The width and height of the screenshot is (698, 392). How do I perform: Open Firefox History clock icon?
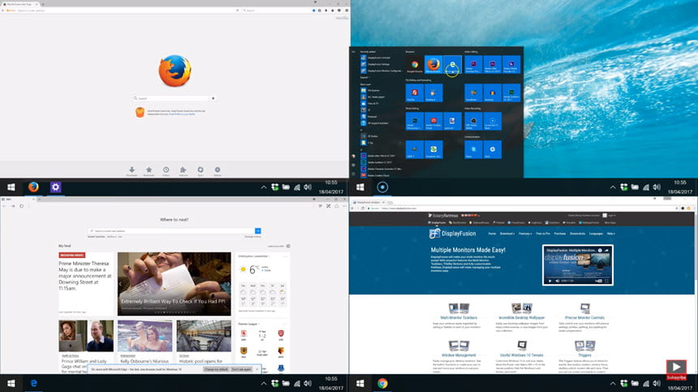tap(166, 170)
